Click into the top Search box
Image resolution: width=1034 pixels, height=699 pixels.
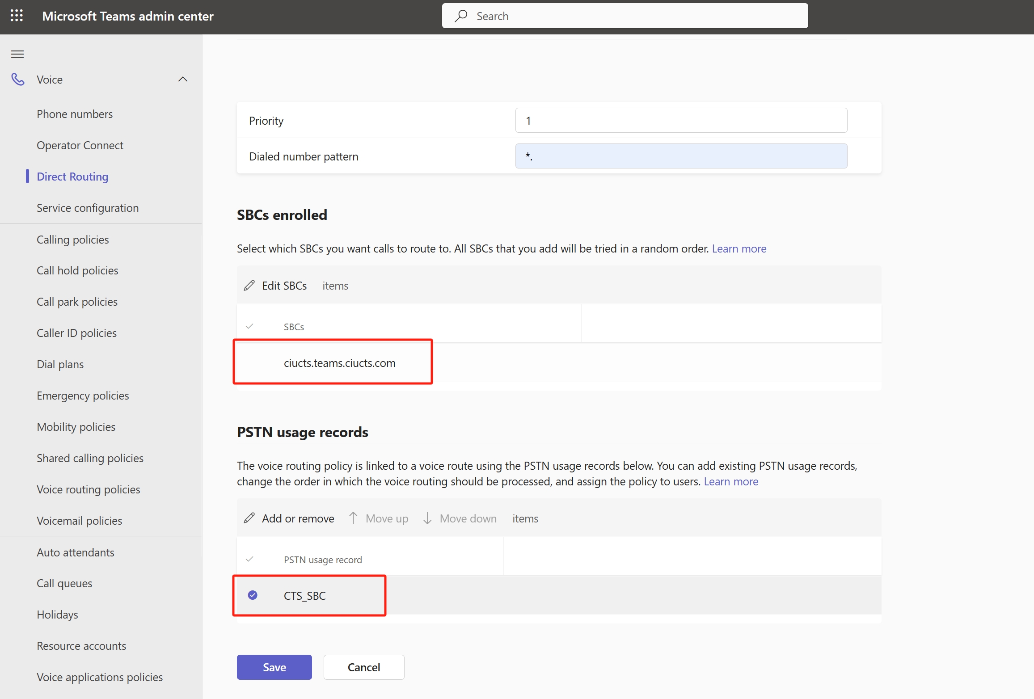click(625, 16)
